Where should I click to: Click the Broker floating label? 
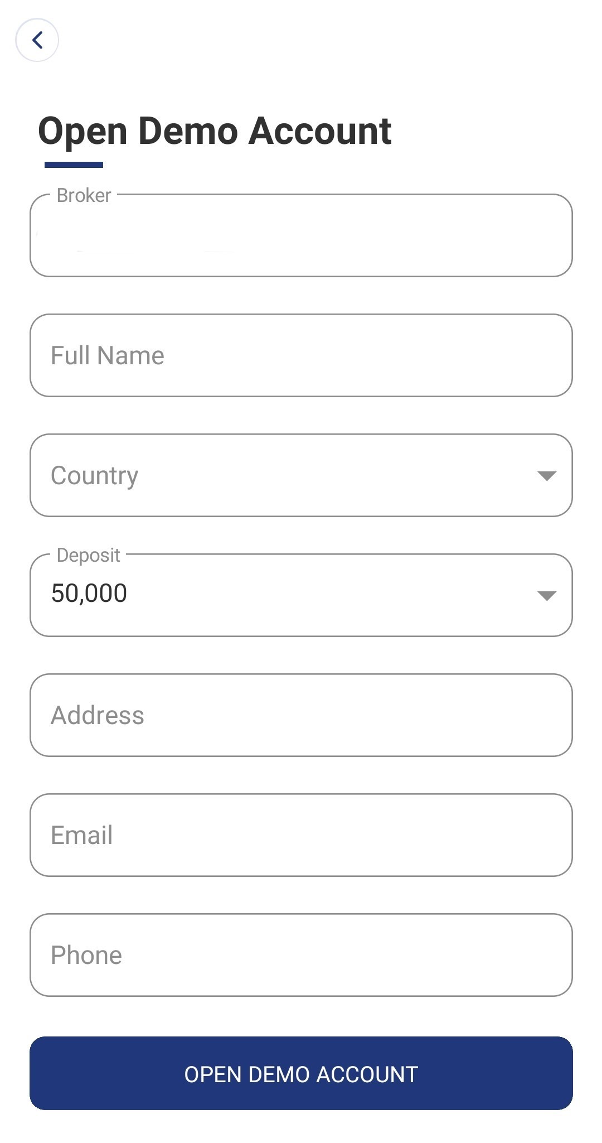tap(84, 195)
